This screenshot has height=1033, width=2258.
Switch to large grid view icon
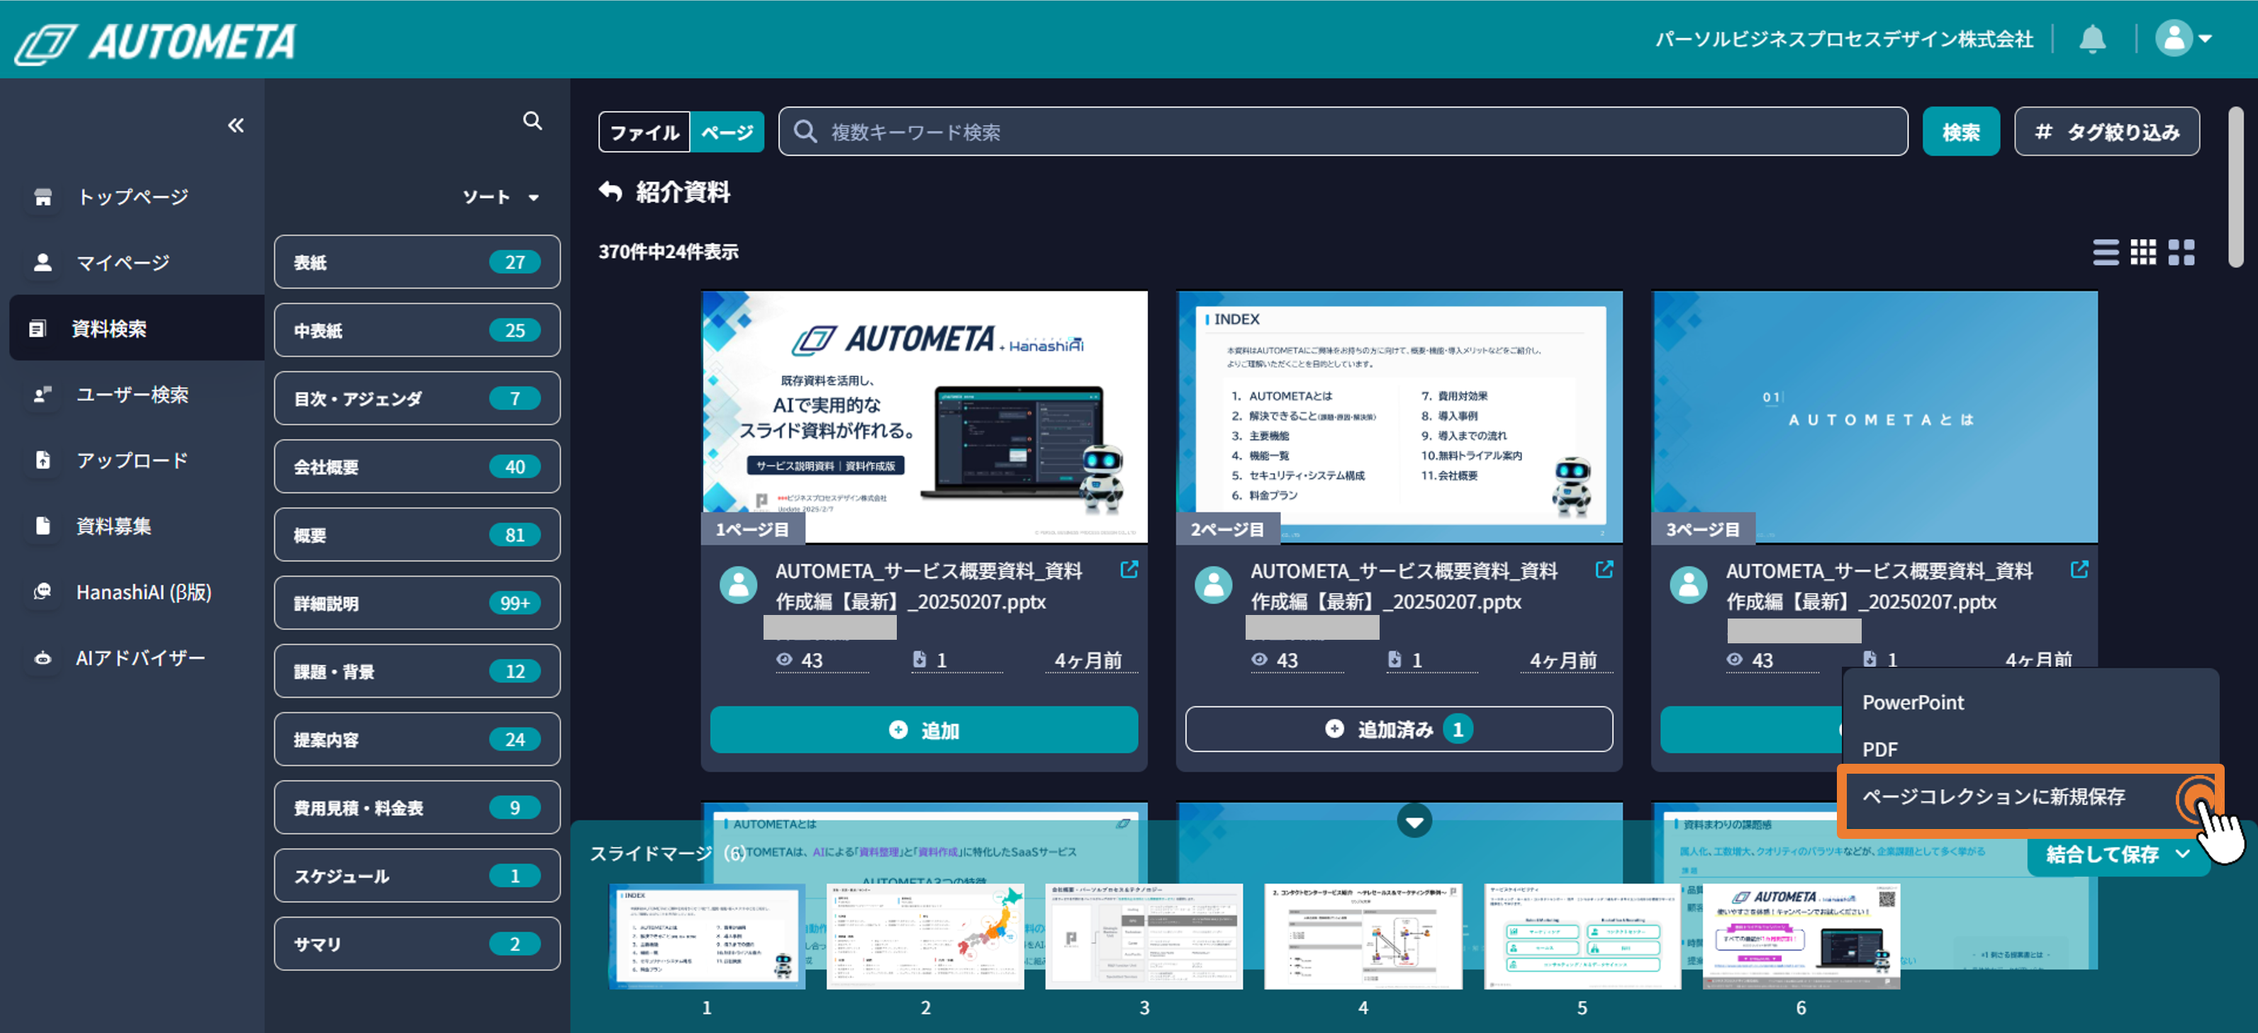point(2181,252)
